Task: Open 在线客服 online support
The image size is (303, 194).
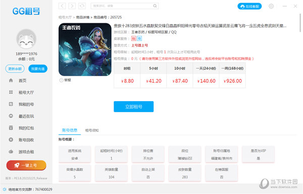Action: point(249,6)
